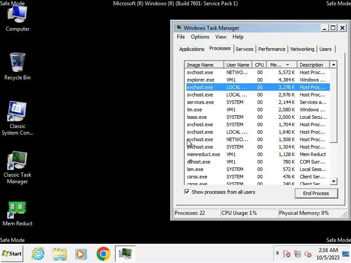
Task: Select the Mem Reduct desktop shortcut
Action: (x=18, y=214)
